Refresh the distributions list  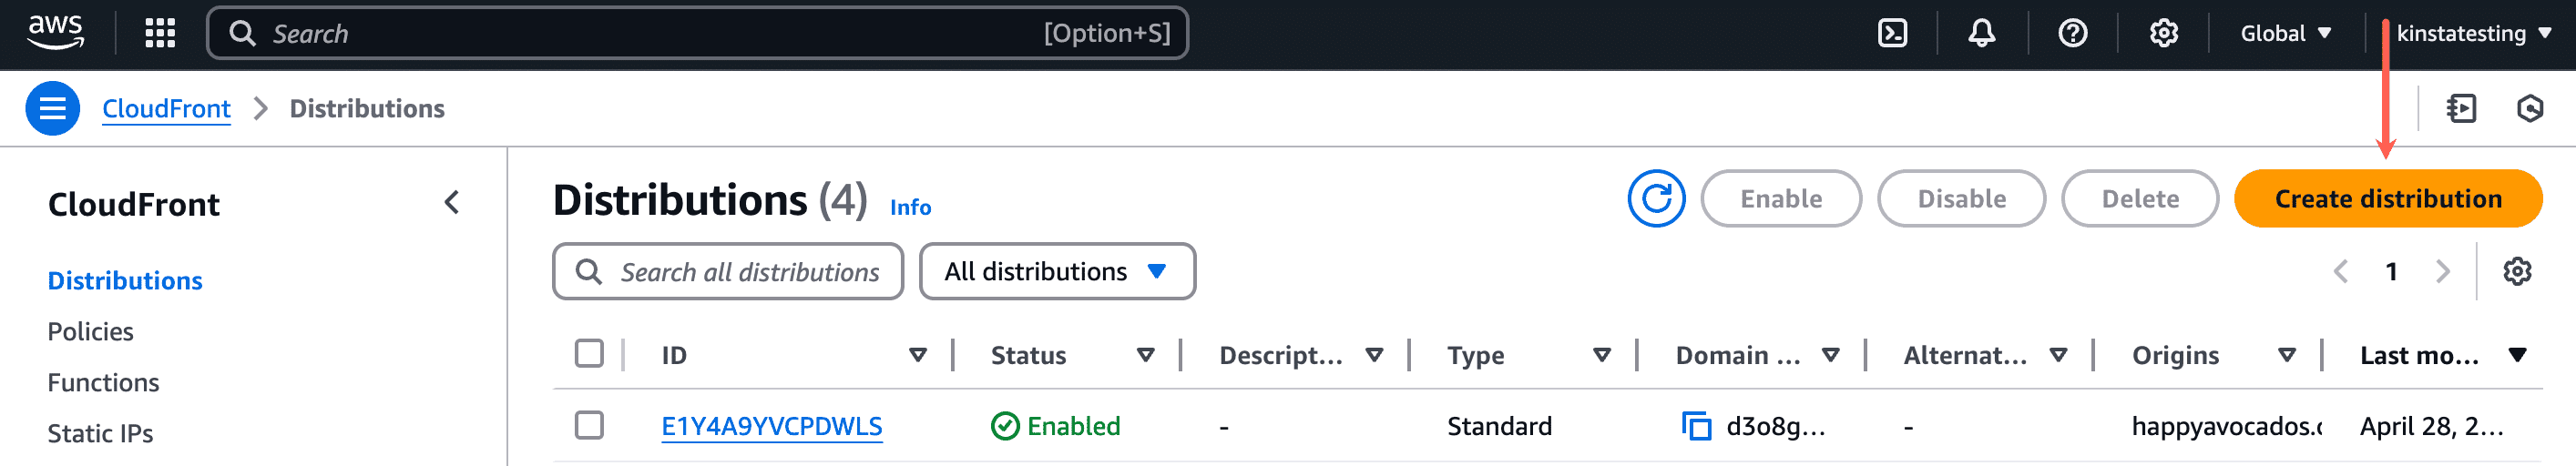click(1656, 199)
